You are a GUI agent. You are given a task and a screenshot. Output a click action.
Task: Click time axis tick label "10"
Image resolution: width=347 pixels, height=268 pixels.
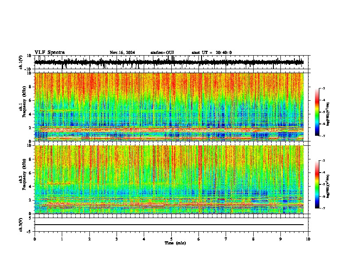308,239
